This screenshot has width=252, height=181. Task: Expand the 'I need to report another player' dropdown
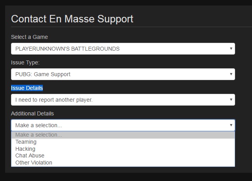(118, 100)
